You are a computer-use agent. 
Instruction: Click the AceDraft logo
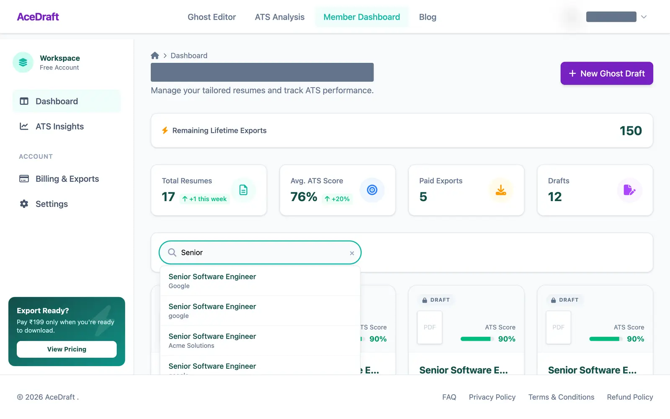click(38, 17)
